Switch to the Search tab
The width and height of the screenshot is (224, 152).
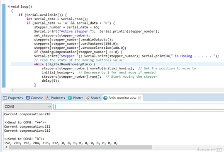93,98
